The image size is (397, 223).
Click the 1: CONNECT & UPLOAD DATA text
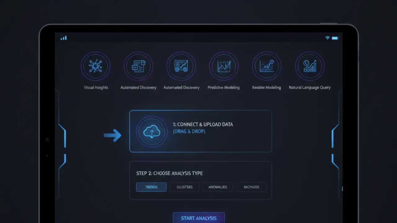point(203,125)
